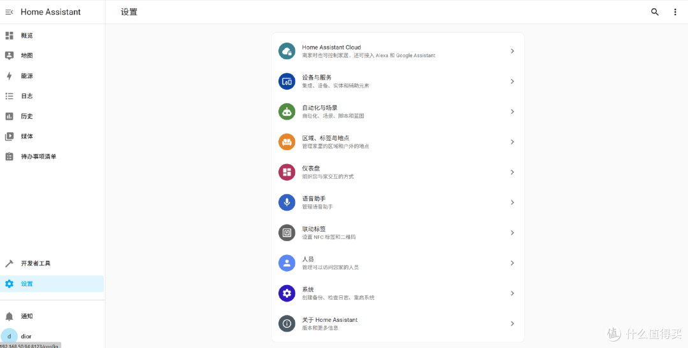Screen dimensions: 688x348
Task: Expand the 区域、标签与地点 row chevron
Action: pos(512,142)
